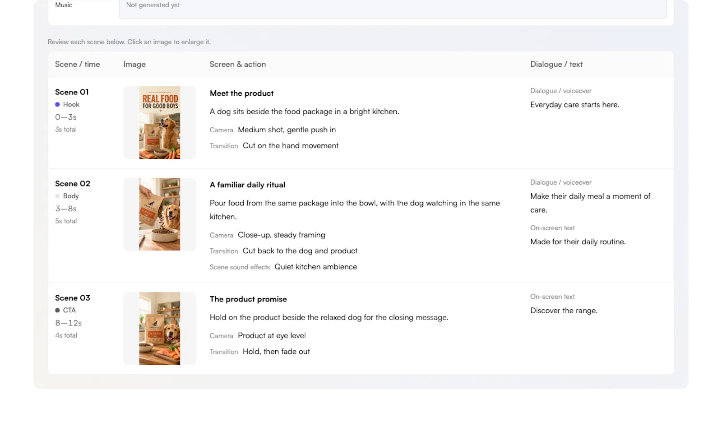
Task: Click 'Quiet kitchen ambience' sound effect
Action: [316, 267]
